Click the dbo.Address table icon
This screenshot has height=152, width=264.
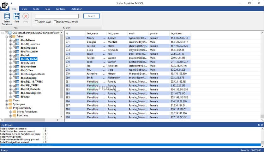18,40
